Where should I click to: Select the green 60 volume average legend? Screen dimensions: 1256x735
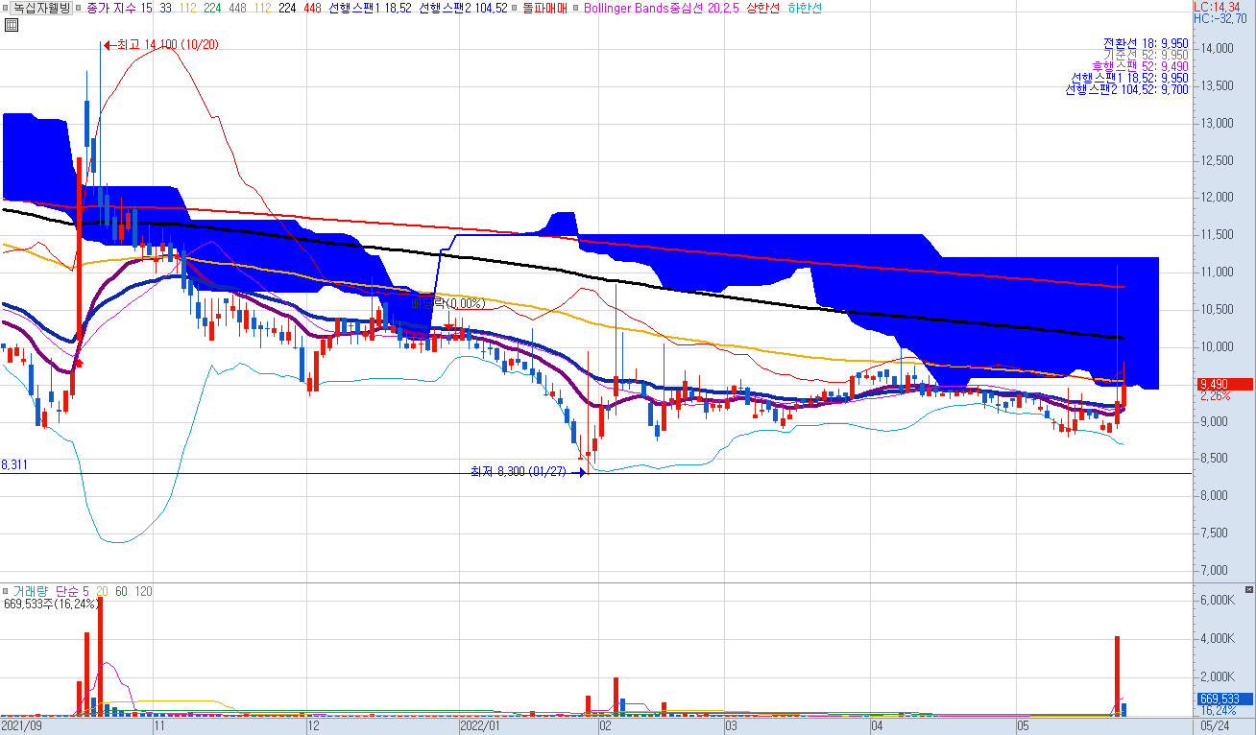coord(121,591)
